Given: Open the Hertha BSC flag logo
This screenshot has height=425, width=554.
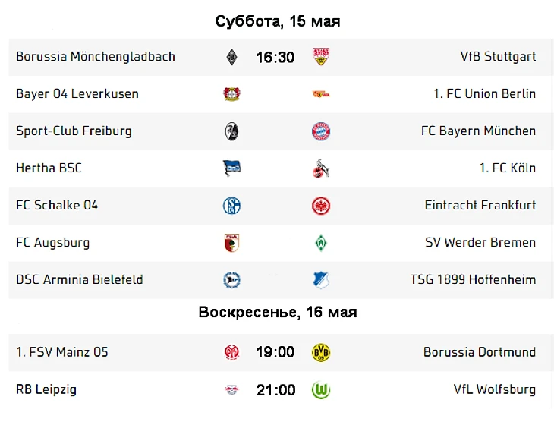Looking at the screenshot, I should (232, 168).
